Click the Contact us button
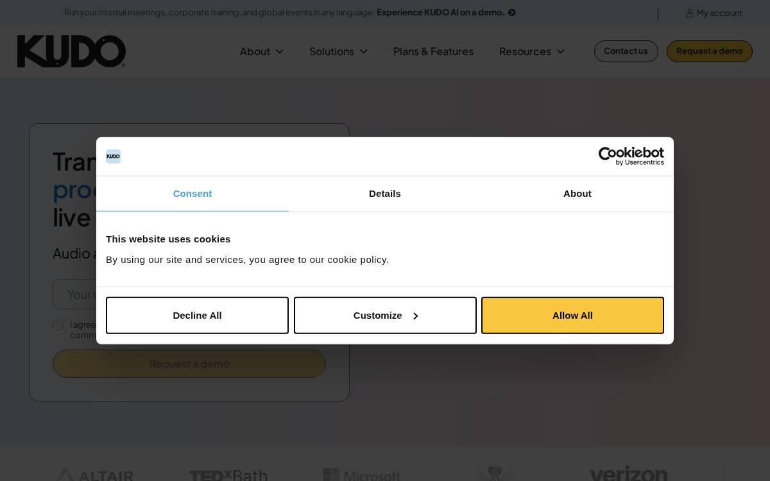This screenshot has height=481, width=770. [626, 51]
